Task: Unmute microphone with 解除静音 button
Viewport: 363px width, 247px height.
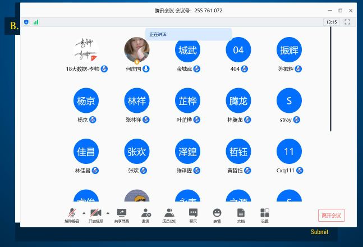Action: pos(72,214)
